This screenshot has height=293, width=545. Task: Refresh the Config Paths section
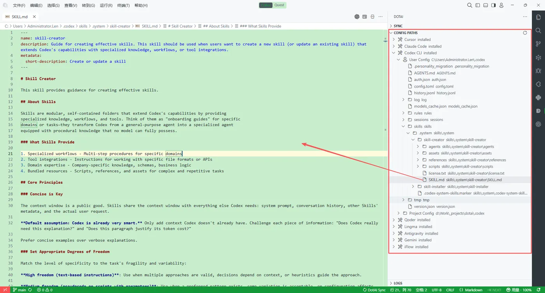point(525,33)
